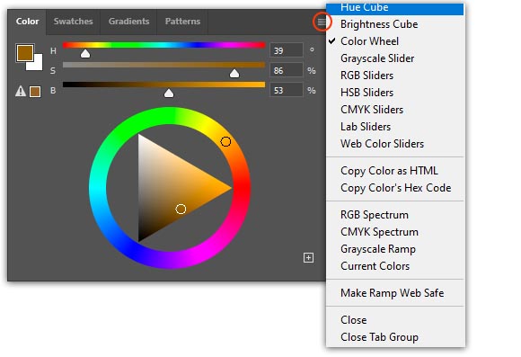Open the Patterns tab
Image resolution: width=521 pixels, height=357 pixels.
(182, 22)
